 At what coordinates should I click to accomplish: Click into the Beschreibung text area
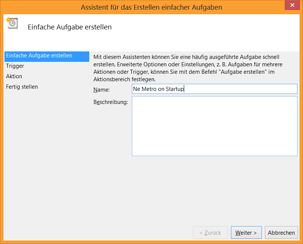click(x=214, y=126)
